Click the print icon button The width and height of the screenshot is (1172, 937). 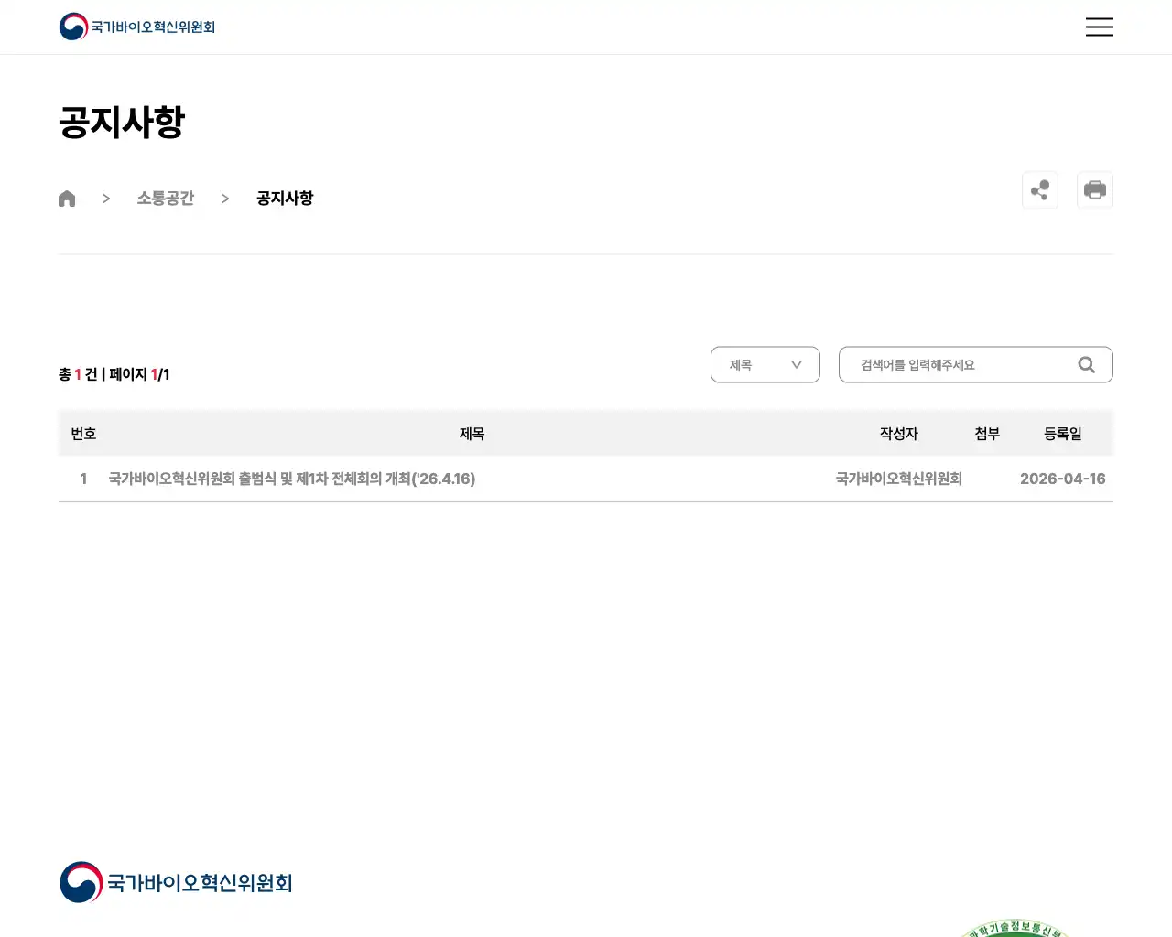(1095, 190)
